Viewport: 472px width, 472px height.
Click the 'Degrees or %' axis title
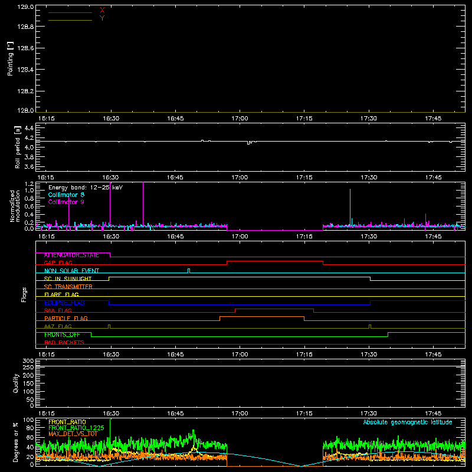[x=15, y=442]
